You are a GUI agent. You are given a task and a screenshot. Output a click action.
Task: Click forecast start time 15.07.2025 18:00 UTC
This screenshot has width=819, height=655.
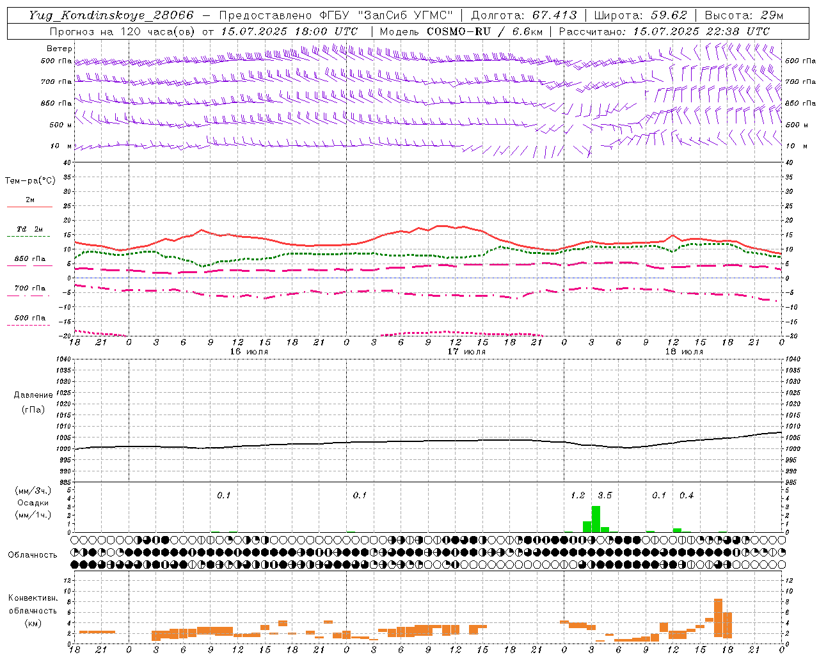pos(289,31)
